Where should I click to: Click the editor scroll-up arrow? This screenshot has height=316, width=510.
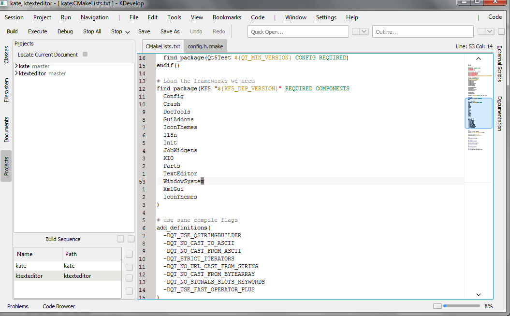point(479,58)
